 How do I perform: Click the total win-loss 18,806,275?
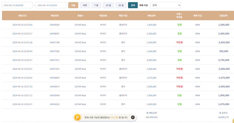(223, 117)
